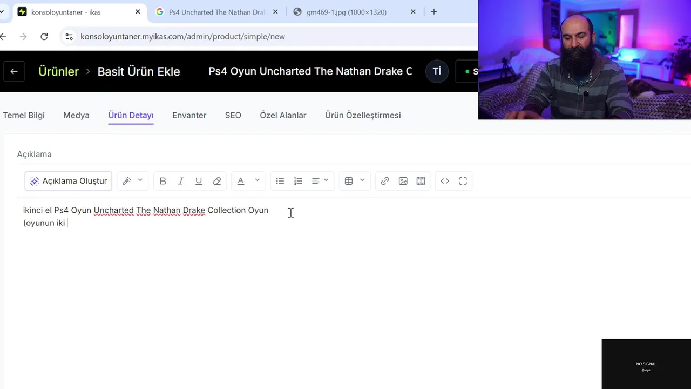Navigate back in the browser
691x389 pixels.
tap(3, 36)
